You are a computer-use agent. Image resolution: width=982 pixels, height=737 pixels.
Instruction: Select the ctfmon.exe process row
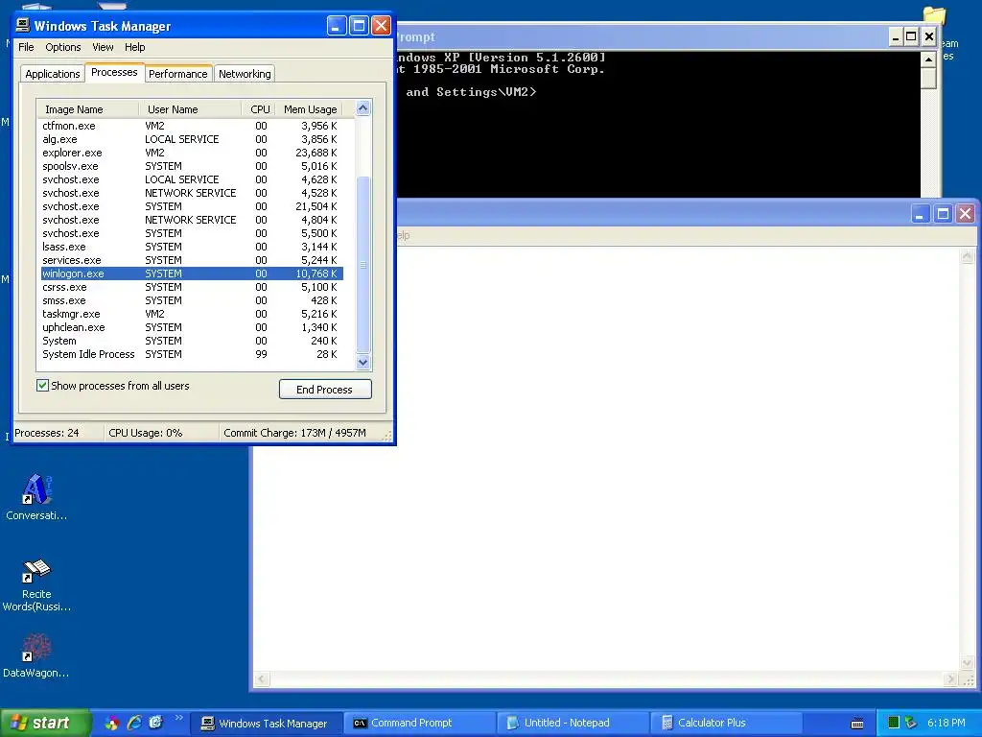pos(192,126)
